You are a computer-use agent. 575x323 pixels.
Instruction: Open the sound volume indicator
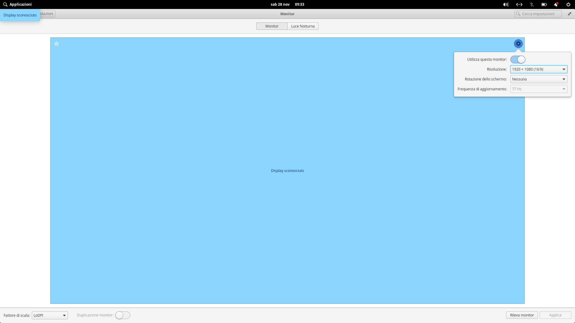click(x=506, y=4)
